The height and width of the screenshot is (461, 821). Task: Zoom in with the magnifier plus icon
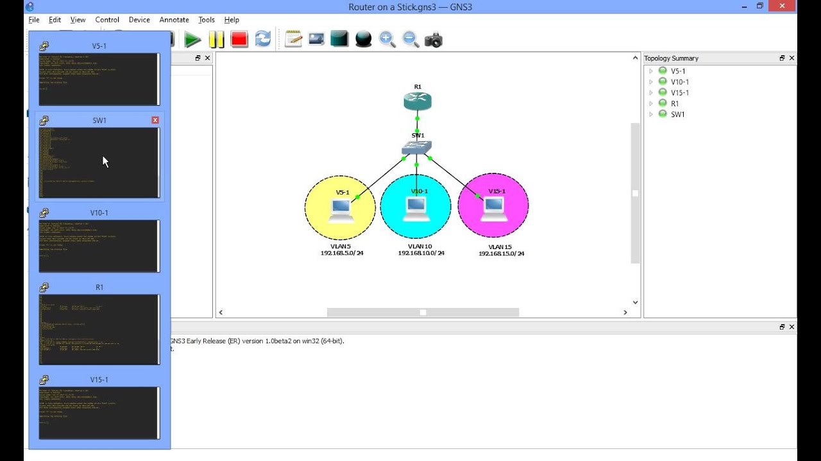click(387, 40)
